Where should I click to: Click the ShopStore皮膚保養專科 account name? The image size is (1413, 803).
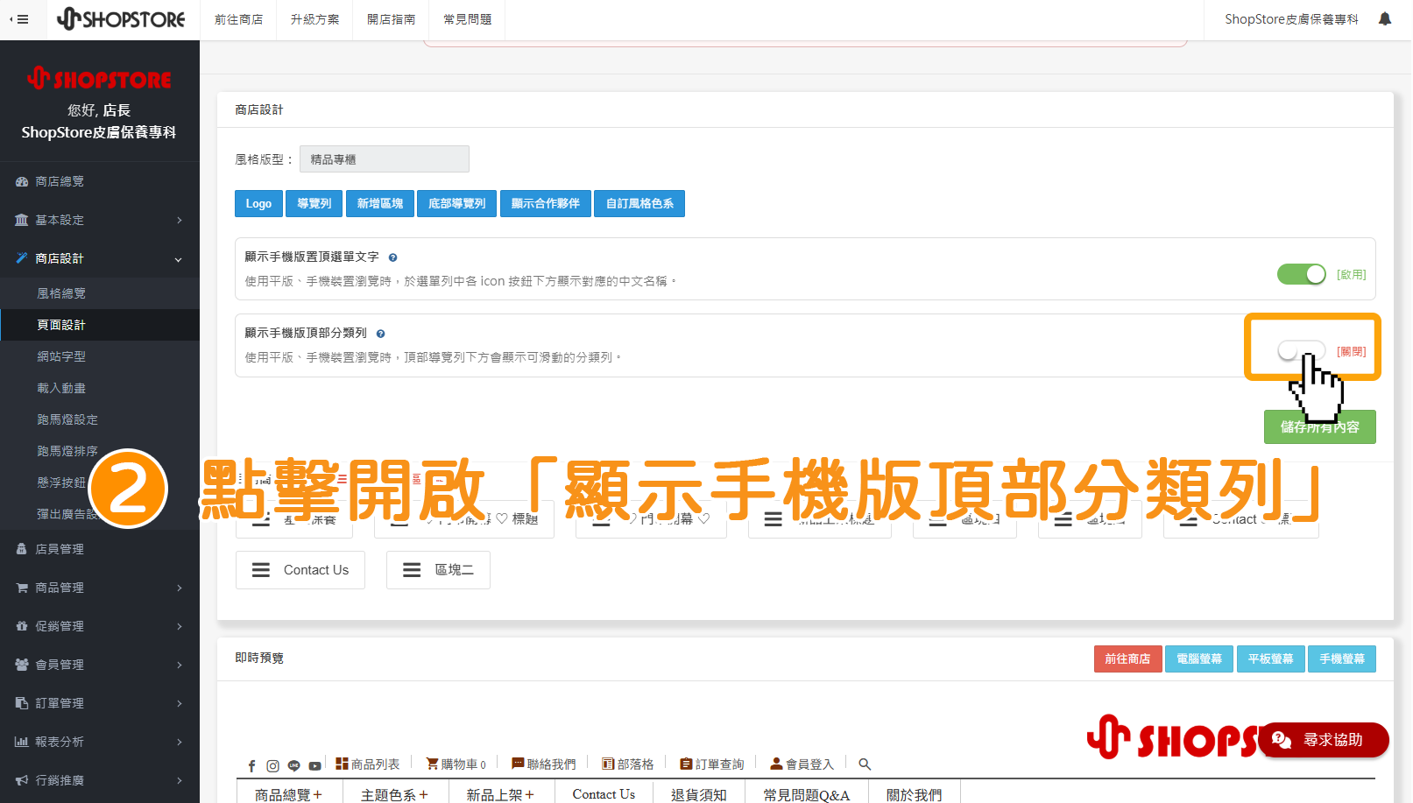tap(1291, 19)
